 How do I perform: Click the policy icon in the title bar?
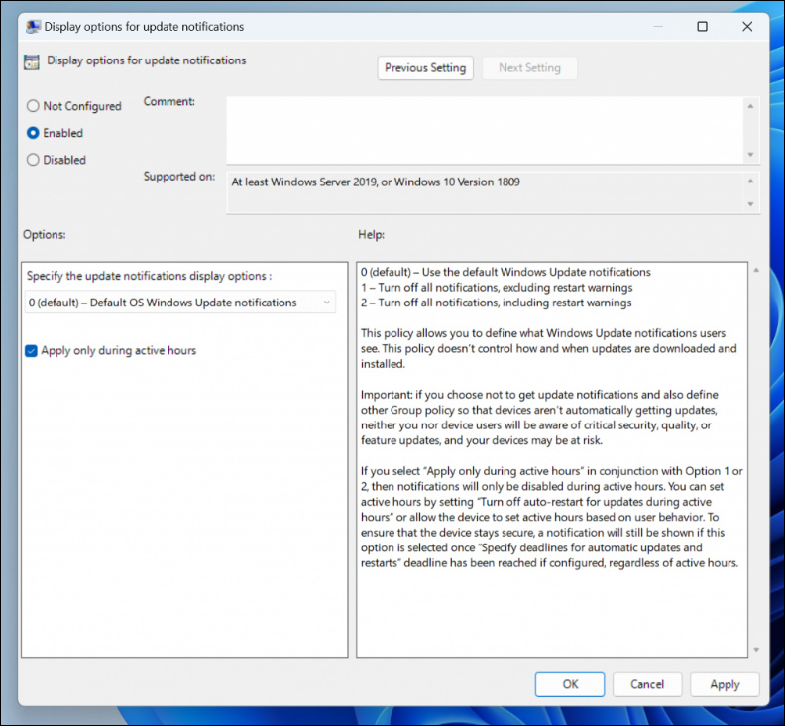[33, 27]
